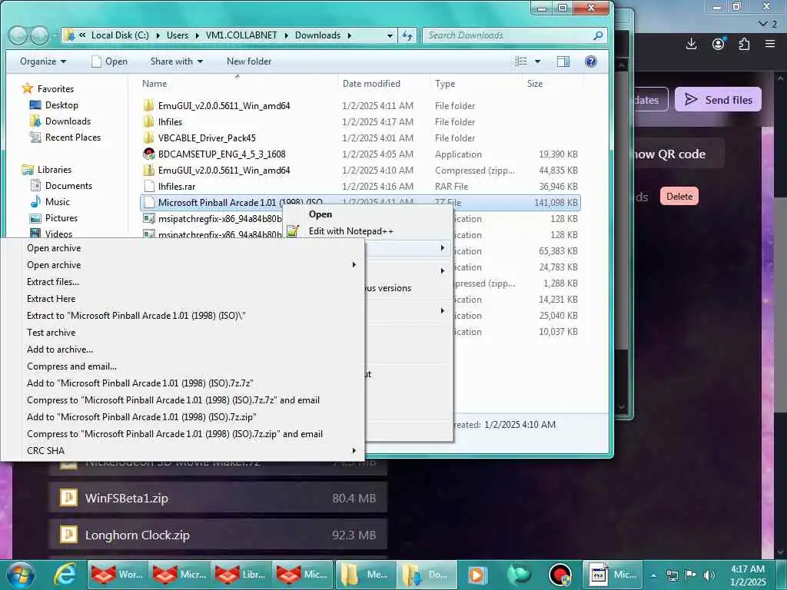Image resolution: width=787 pixels, height=590 pixels.
Task: Sort files by Name column header
Action: click(154, 83)
